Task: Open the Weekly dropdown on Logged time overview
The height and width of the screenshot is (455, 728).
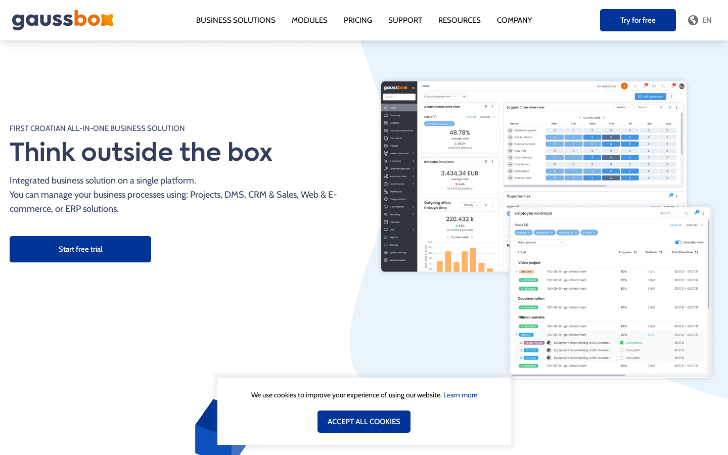Action: (623, 107)
